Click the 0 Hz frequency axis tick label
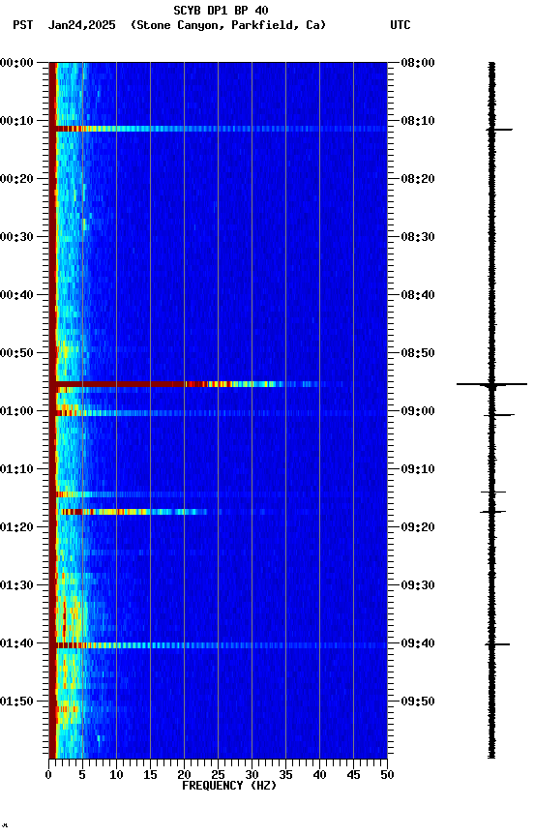The height and width of the screenshot is (836, 534). coord(49,775)
